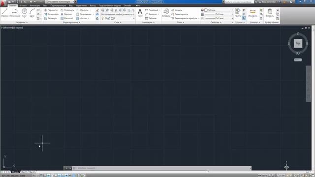Open the View (Вид) ribbon tab
Image resolution: width=315 pixels, height=177 pixels.
[71, 5]
